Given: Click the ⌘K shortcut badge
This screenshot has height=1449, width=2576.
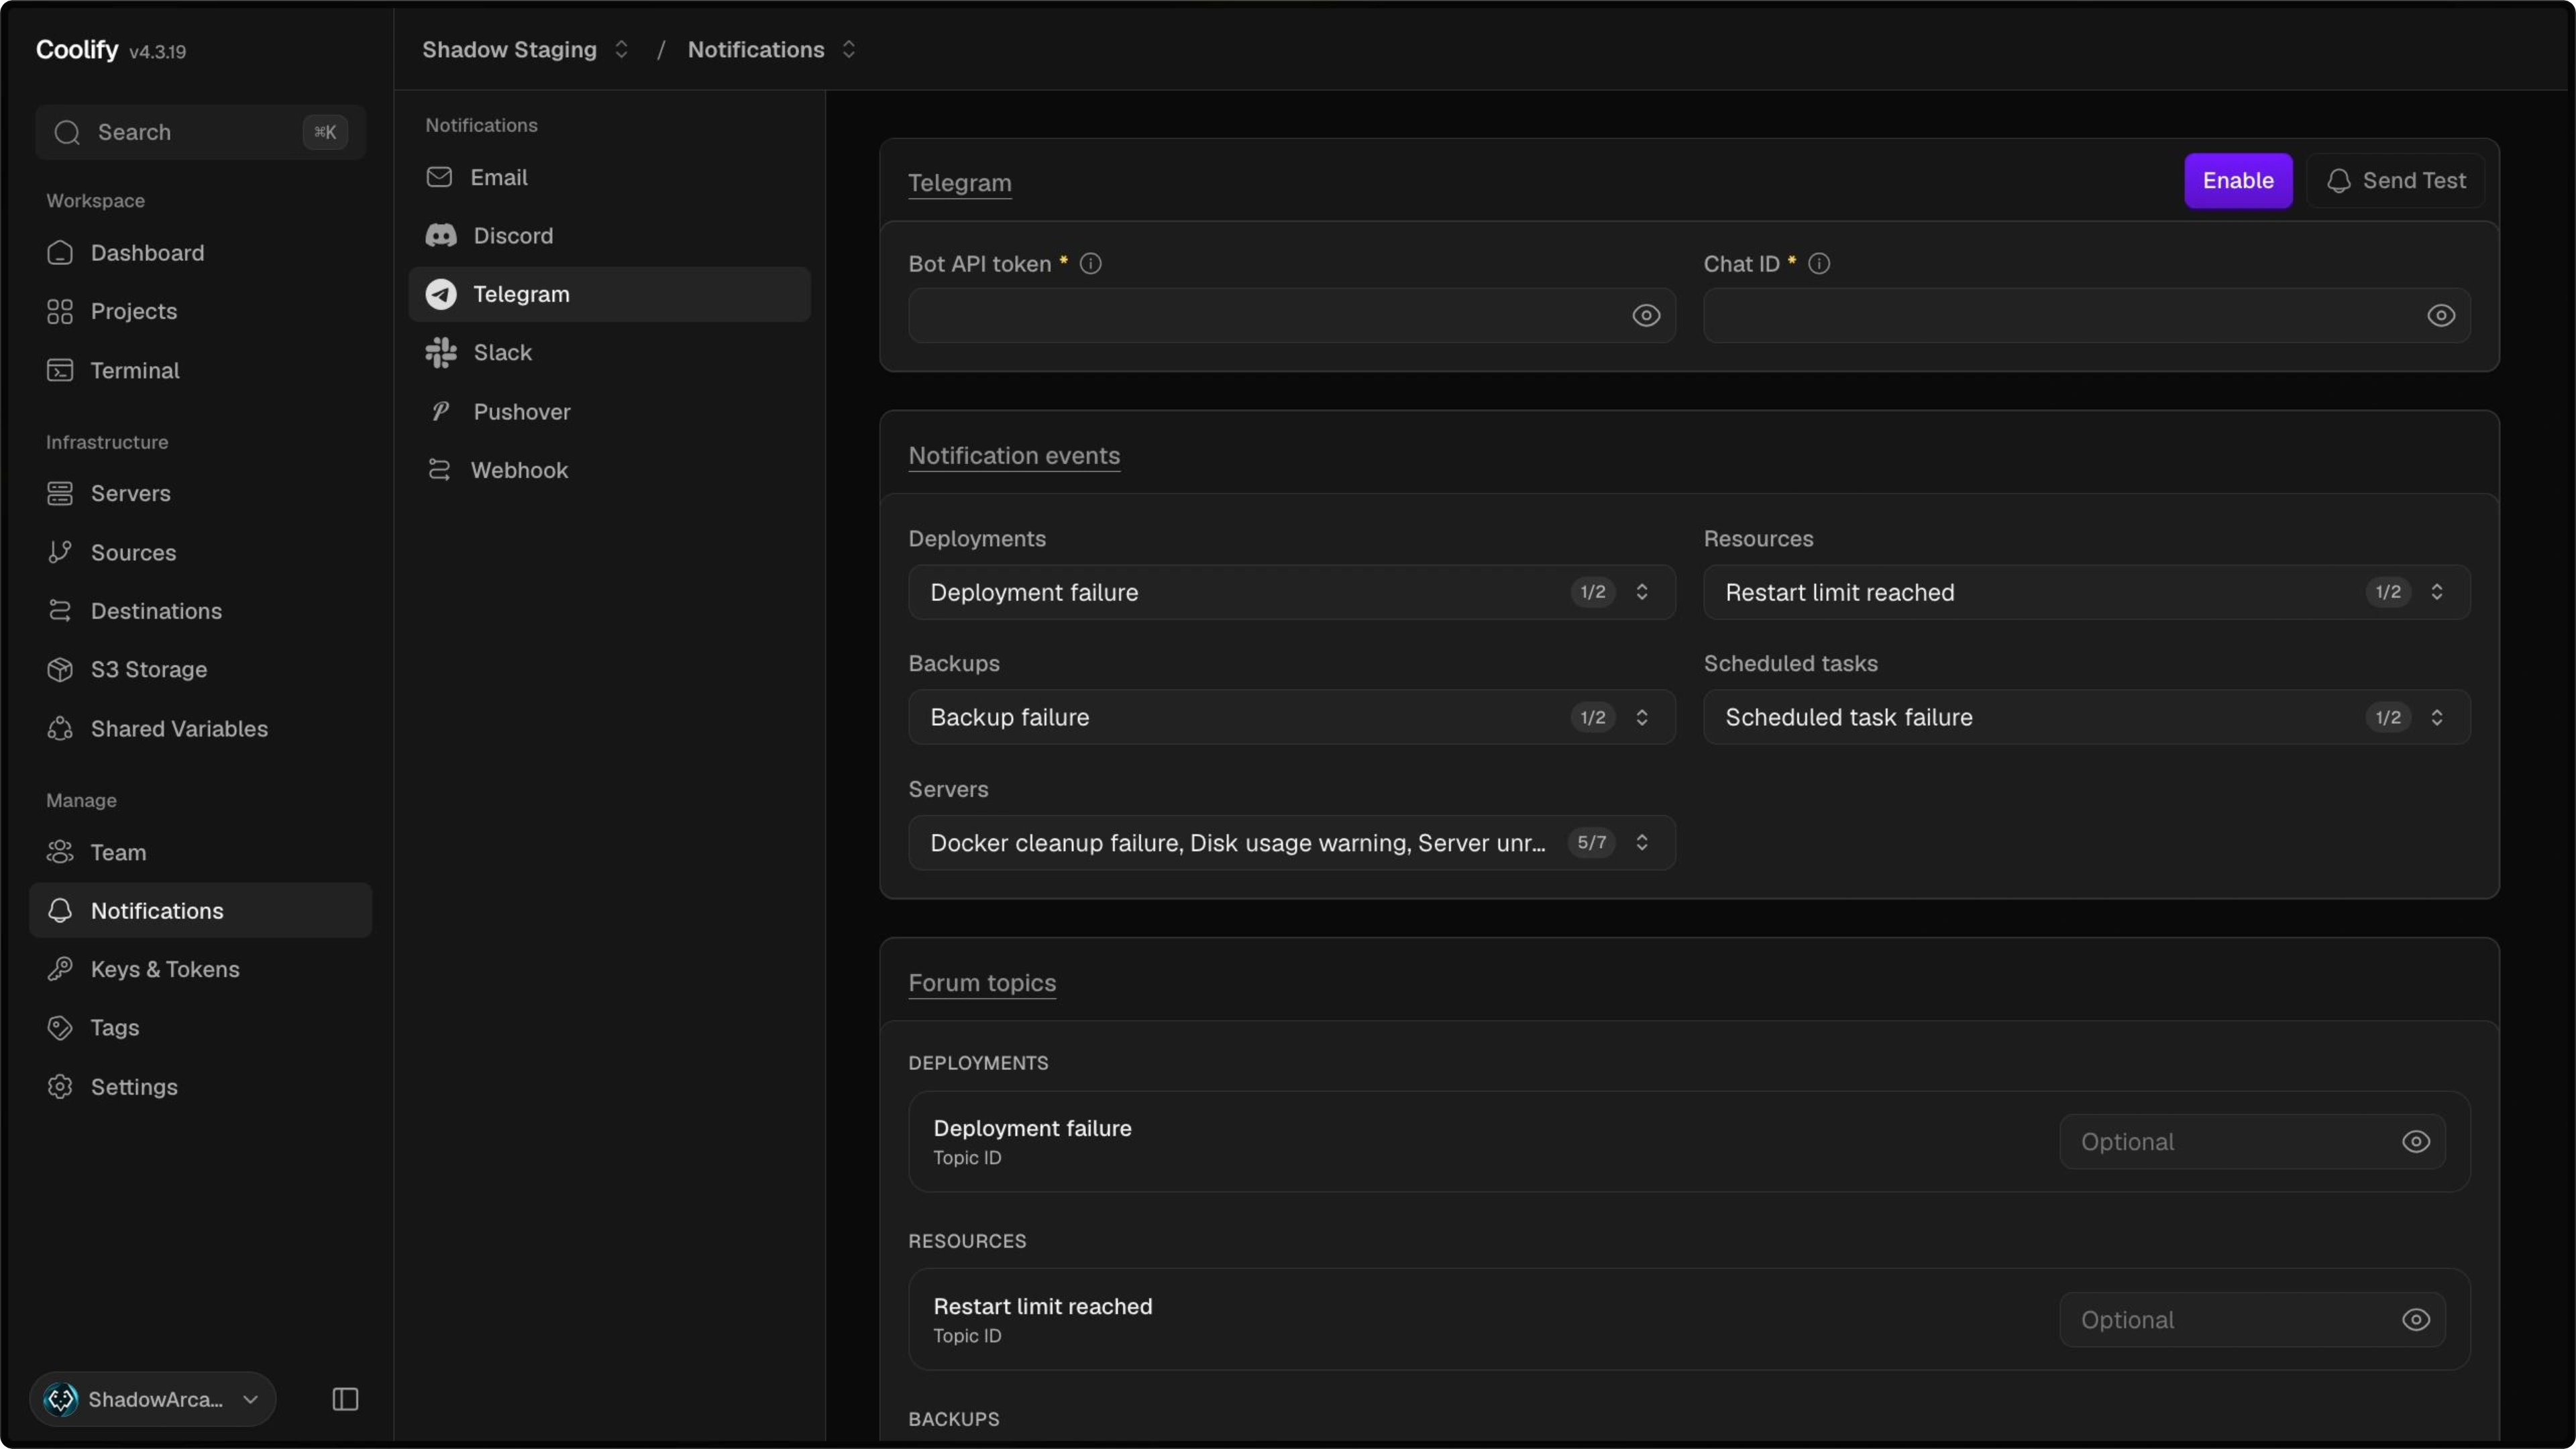Looking at the screenshot, I should (x=325, y=132).
